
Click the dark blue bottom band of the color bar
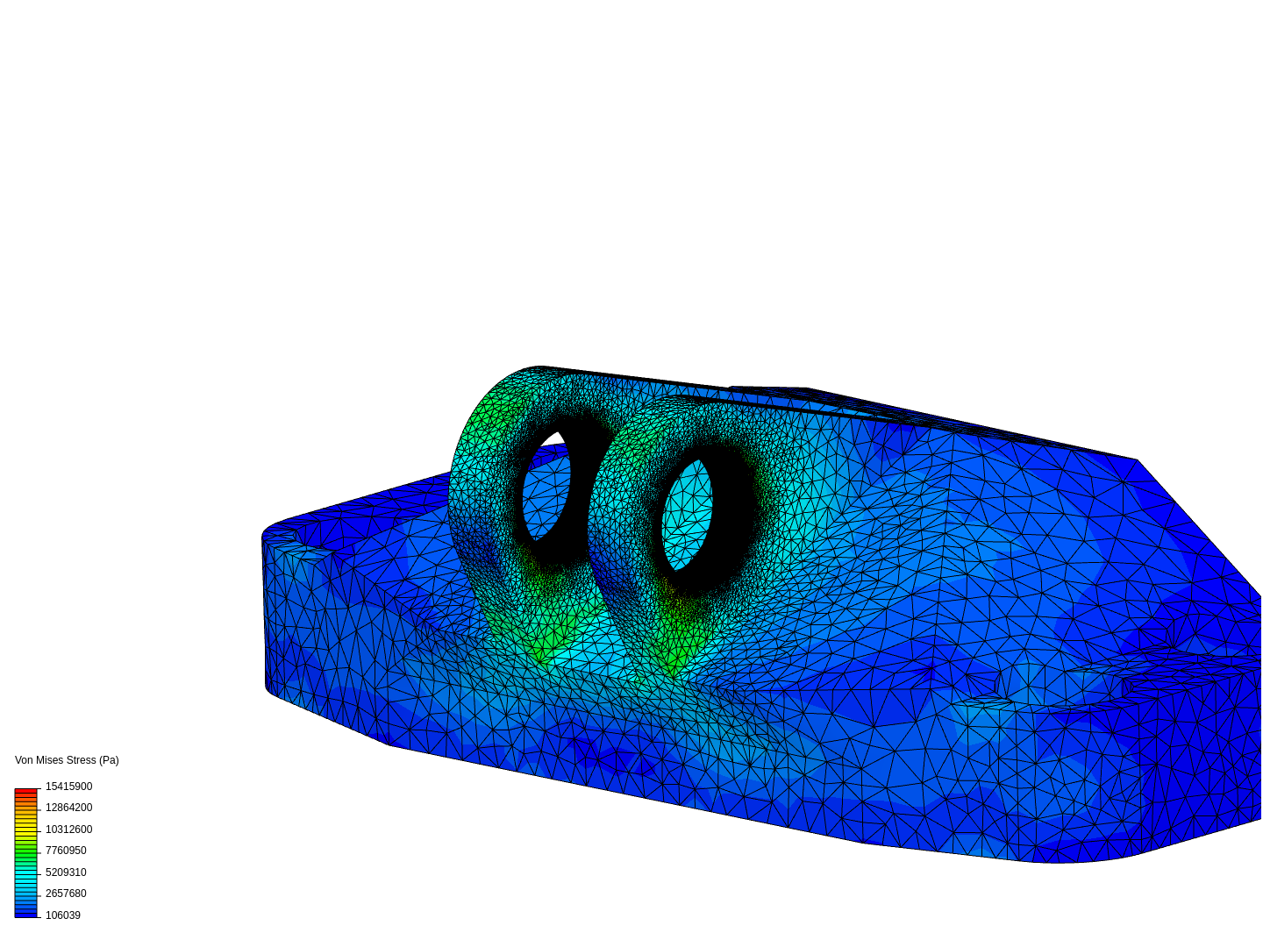point(25,914)
